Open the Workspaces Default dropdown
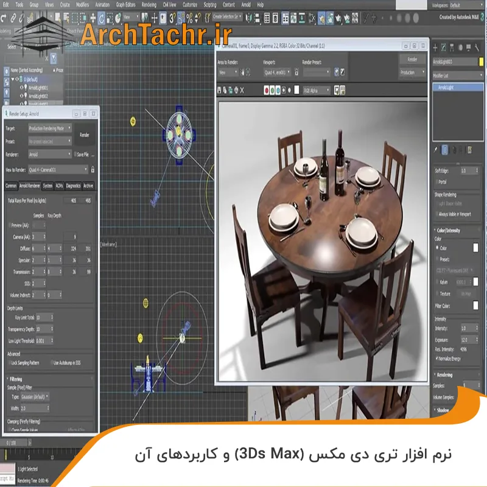This screenshot has width=487, height=487. pos(466,5)
